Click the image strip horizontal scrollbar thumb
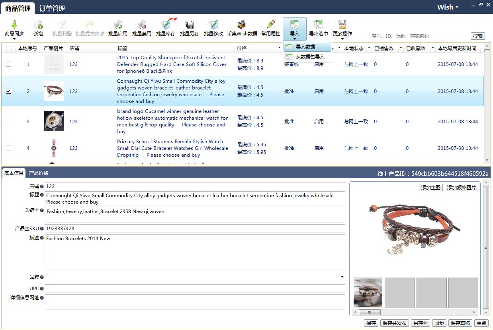 (370, 313)
